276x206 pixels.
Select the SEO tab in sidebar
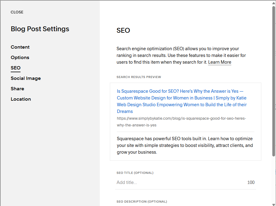(x=16, y=68)
